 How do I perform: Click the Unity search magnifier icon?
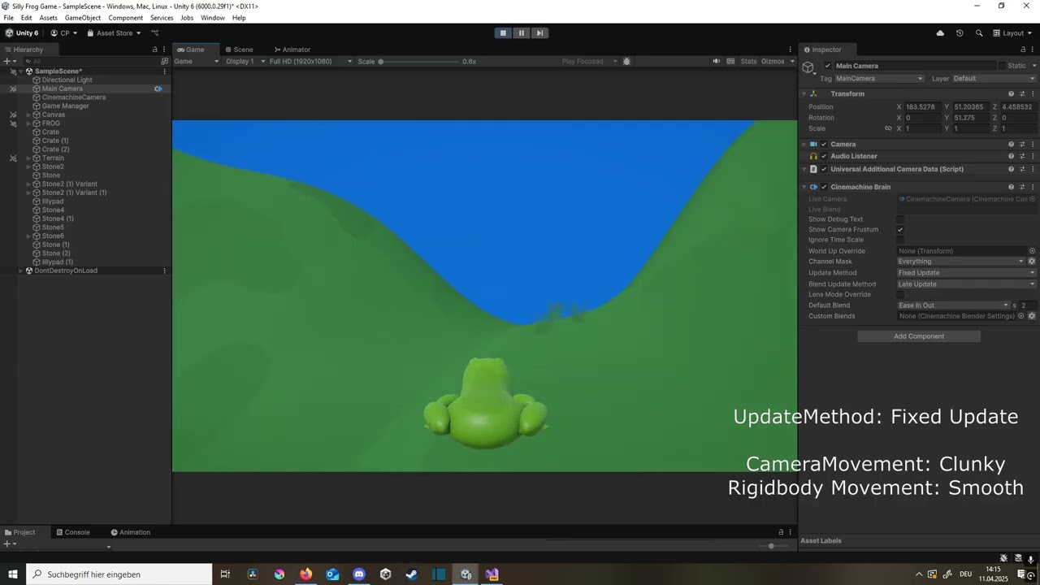coord(978,32)
